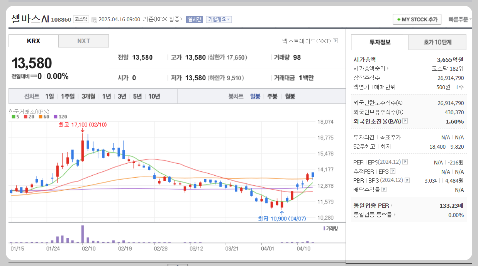Enable the 실시간 real-time quote toggle
The height and width of the screenshot is (266, 478).
(194, 19)
